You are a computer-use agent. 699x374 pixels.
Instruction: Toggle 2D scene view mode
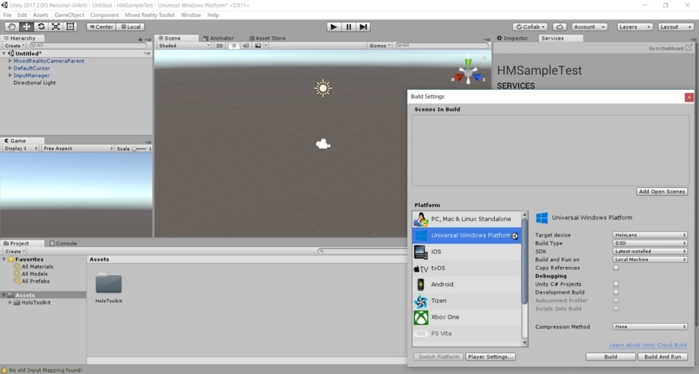[219, 46]
